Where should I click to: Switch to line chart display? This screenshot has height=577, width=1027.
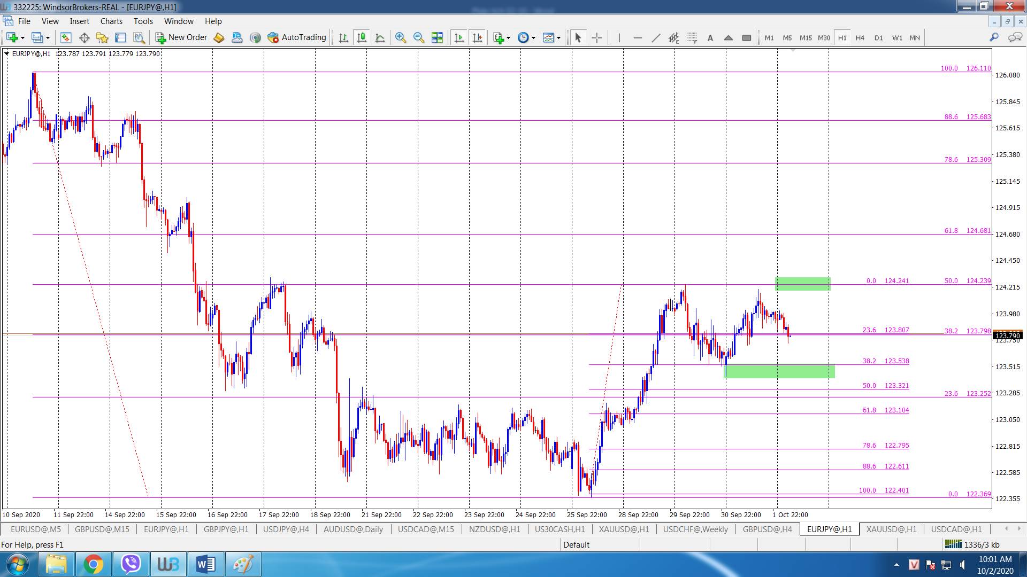pyautogui.click(x=380, y=37)
